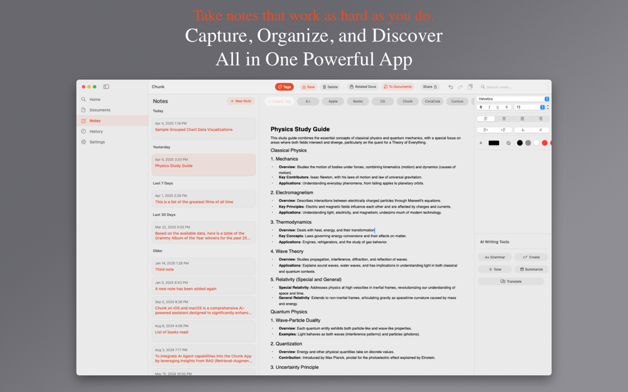This screenshot has height=392, width=628.
Task: Center align text
Action: point(504,119)
